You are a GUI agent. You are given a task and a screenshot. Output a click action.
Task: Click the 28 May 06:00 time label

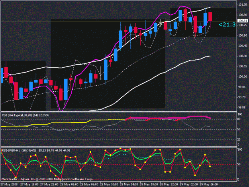pos(89,185)
